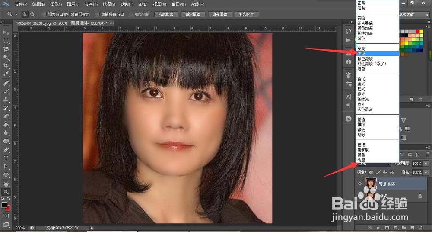Open the Layers panel menu
Viewport: 432px width, 232px height.
429,148
